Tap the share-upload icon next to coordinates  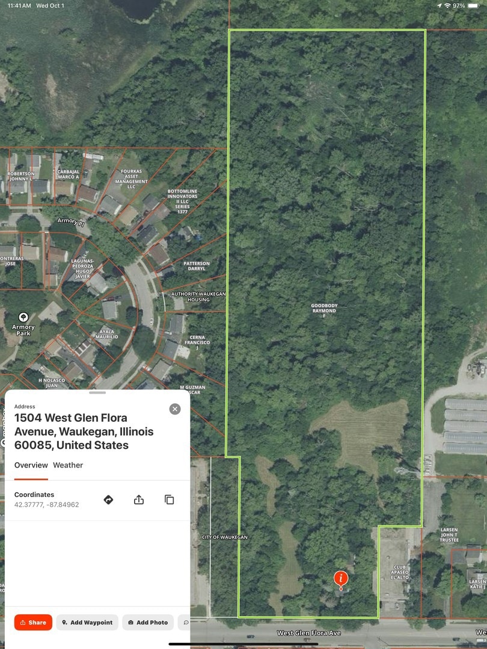(139, 499)
